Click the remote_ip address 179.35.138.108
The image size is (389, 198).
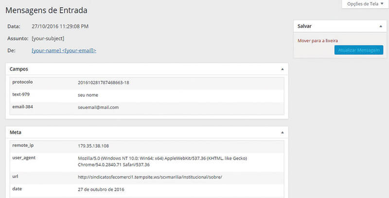94,145
